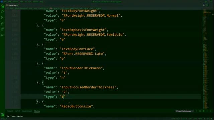The image size is (214, 120).
Task: Select the Themes.json editor tab
Action: tap(12, 5)
